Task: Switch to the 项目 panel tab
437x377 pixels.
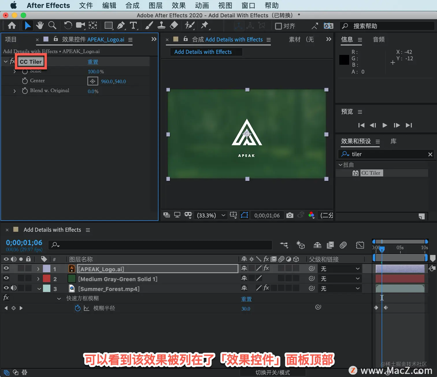Action: click(11, 39)
